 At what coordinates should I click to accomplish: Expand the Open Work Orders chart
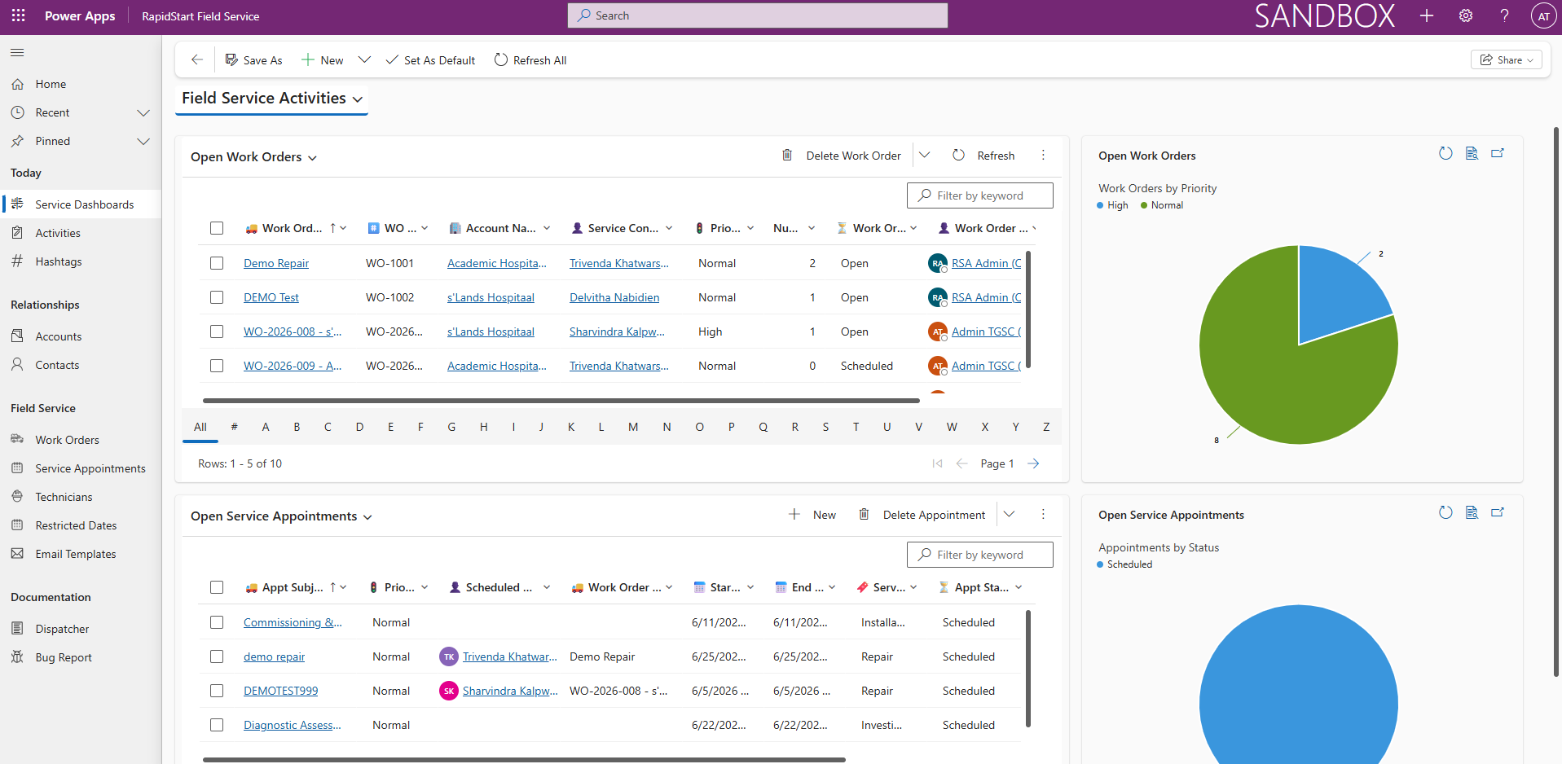[1498, 153]
